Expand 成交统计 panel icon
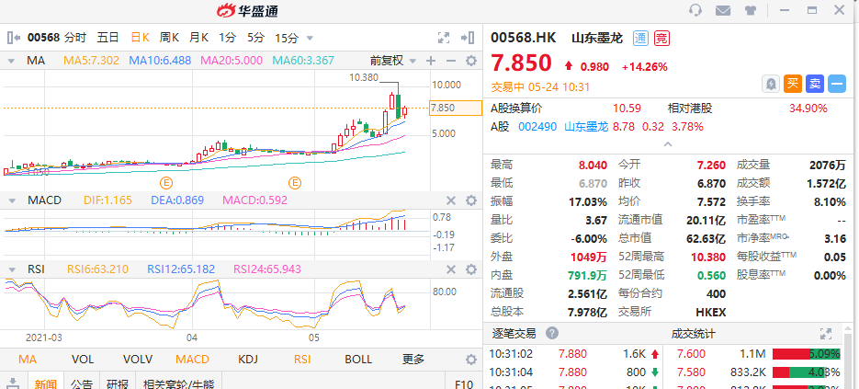This screenshot has height=389, width=859. pos(826,333)
